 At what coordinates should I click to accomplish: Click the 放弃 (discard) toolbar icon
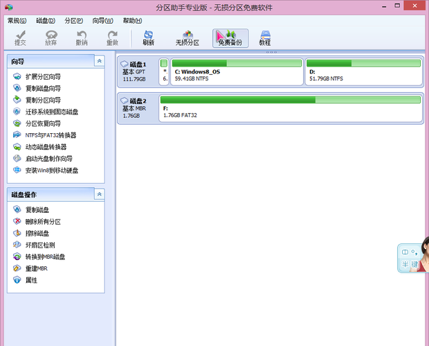[x=51, y=37]
